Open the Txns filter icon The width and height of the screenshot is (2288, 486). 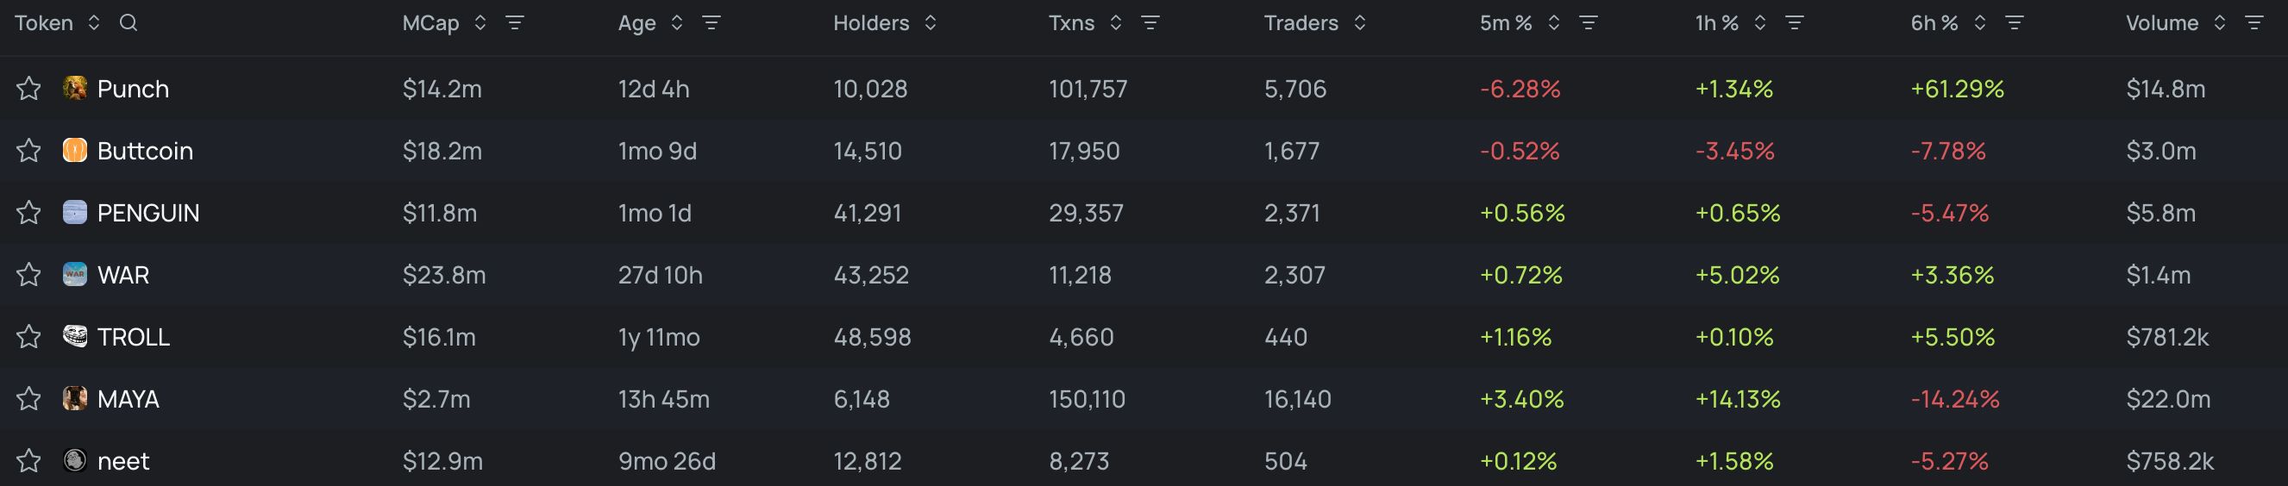[1150, 23]
